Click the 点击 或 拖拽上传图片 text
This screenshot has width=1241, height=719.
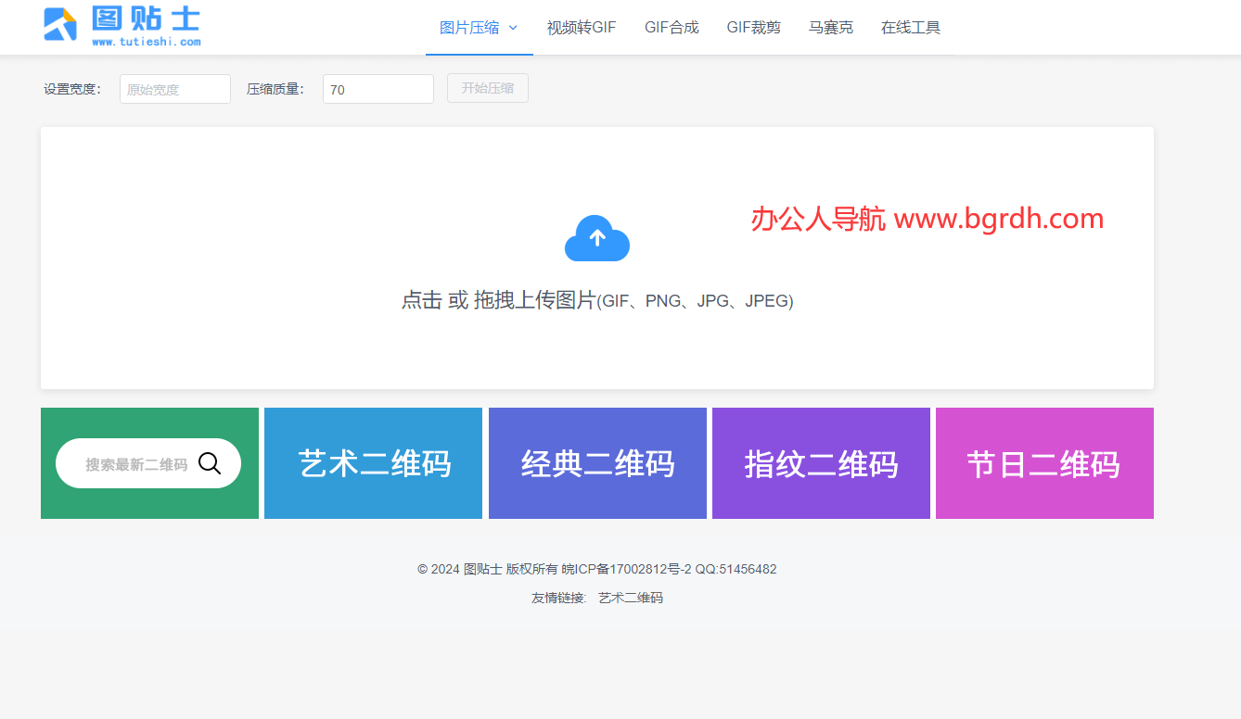(x=498, y=300)
